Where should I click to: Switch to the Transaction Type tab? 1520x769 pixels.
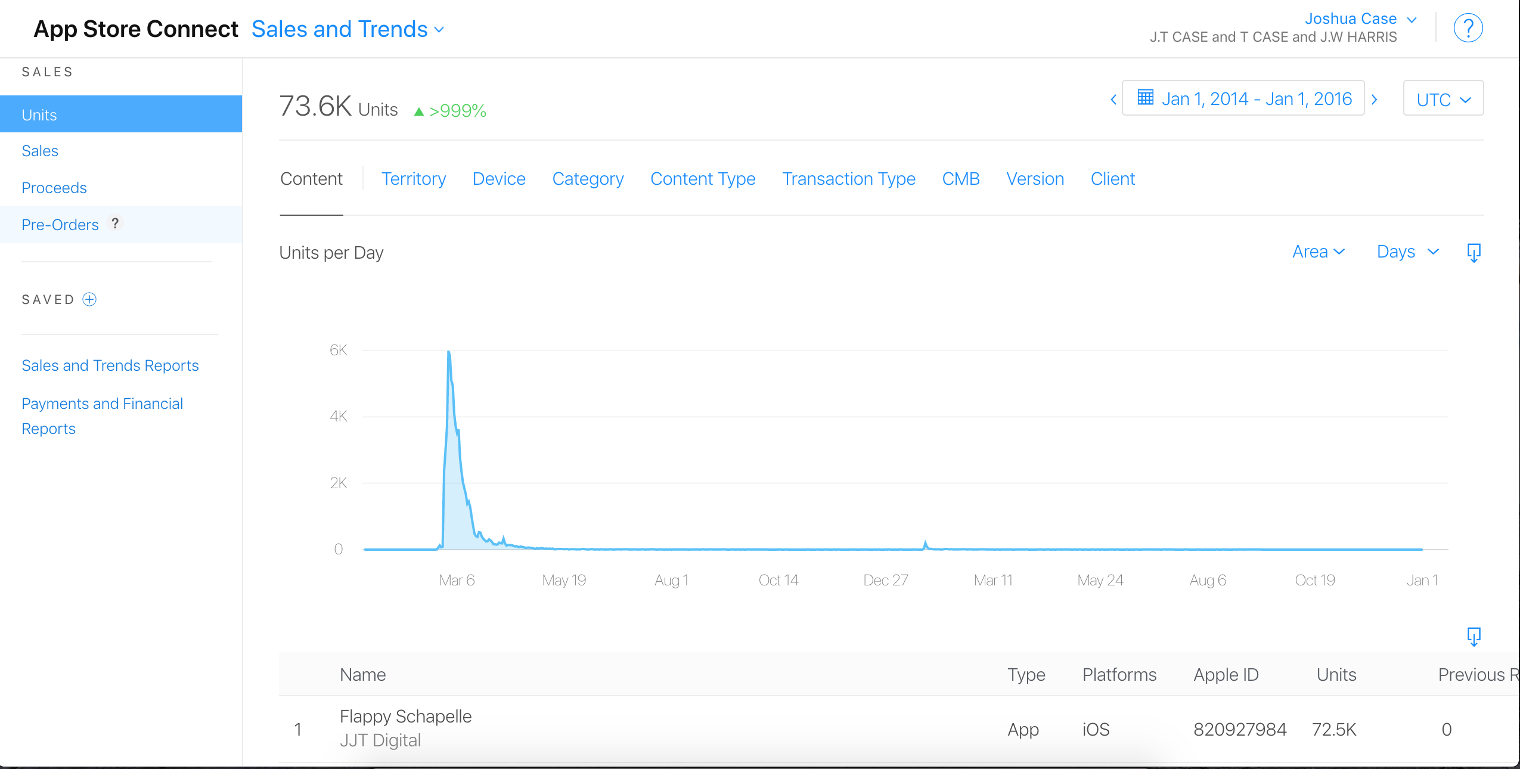coord(849,179)
